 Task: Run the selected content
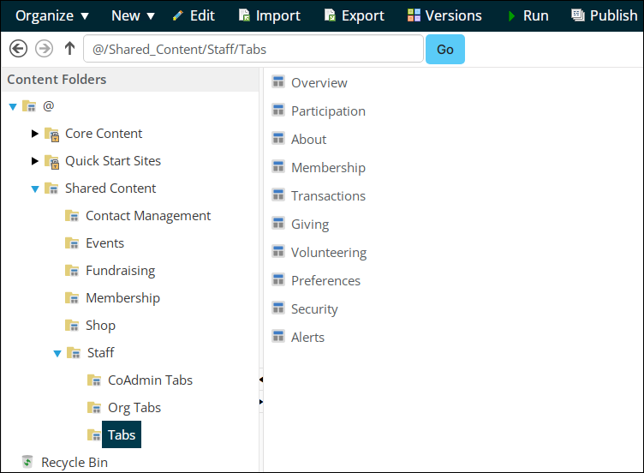point(528,15)
